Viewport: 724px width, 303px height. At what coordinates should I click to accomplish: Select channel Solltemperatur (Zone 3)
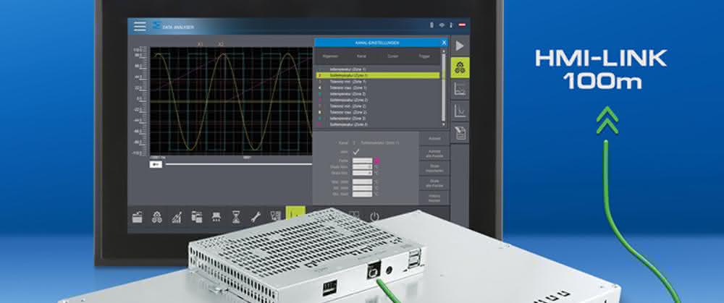[378, 124]
